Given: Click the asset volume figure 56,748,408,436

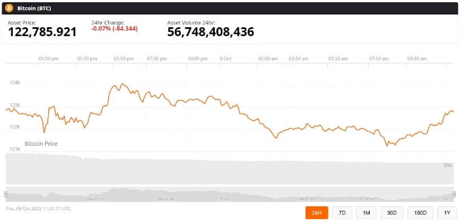Looking at the screenshot, I should pos(211,32).
